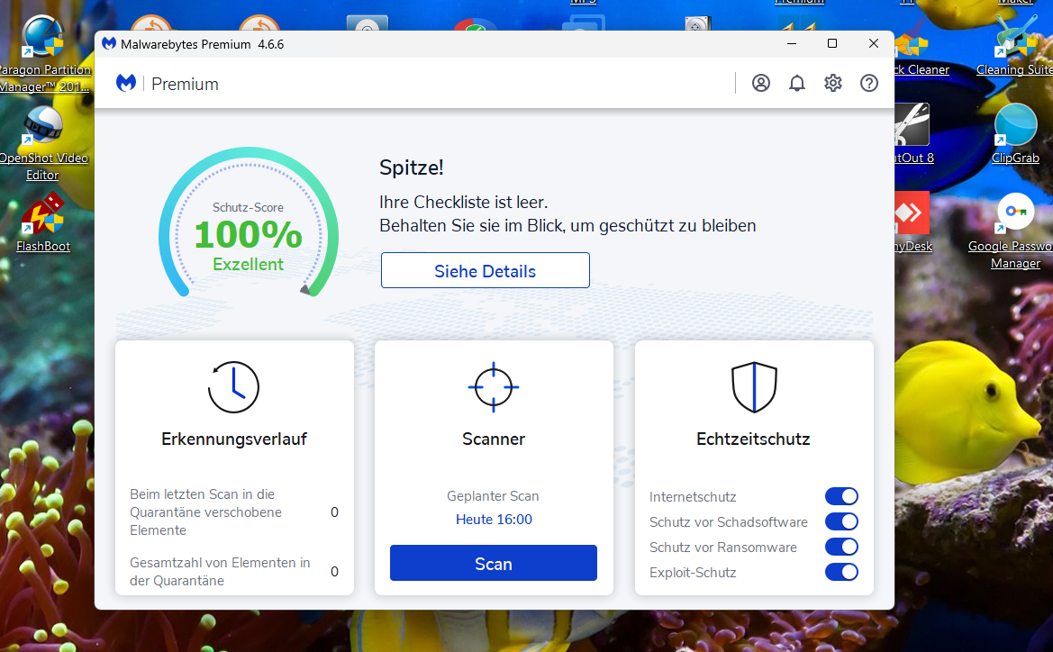Click "Gesamtzahl von Elementen in der Quarantäne" text

tap(220, 572)
